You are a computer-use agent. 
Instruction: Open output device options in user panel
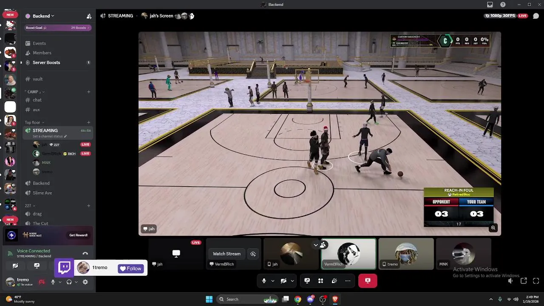coord(76,282)
